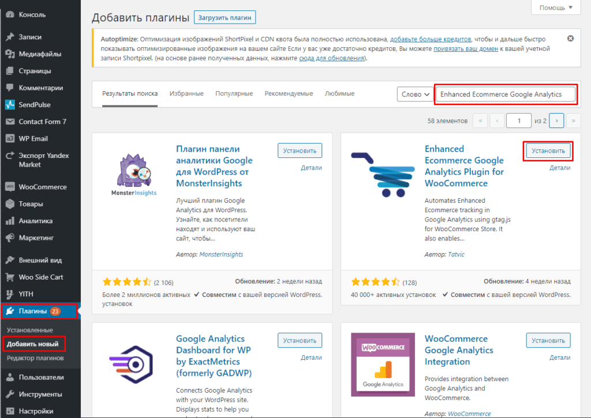
Task: Click the Плагины plug icon
Action: pos(10,311)
